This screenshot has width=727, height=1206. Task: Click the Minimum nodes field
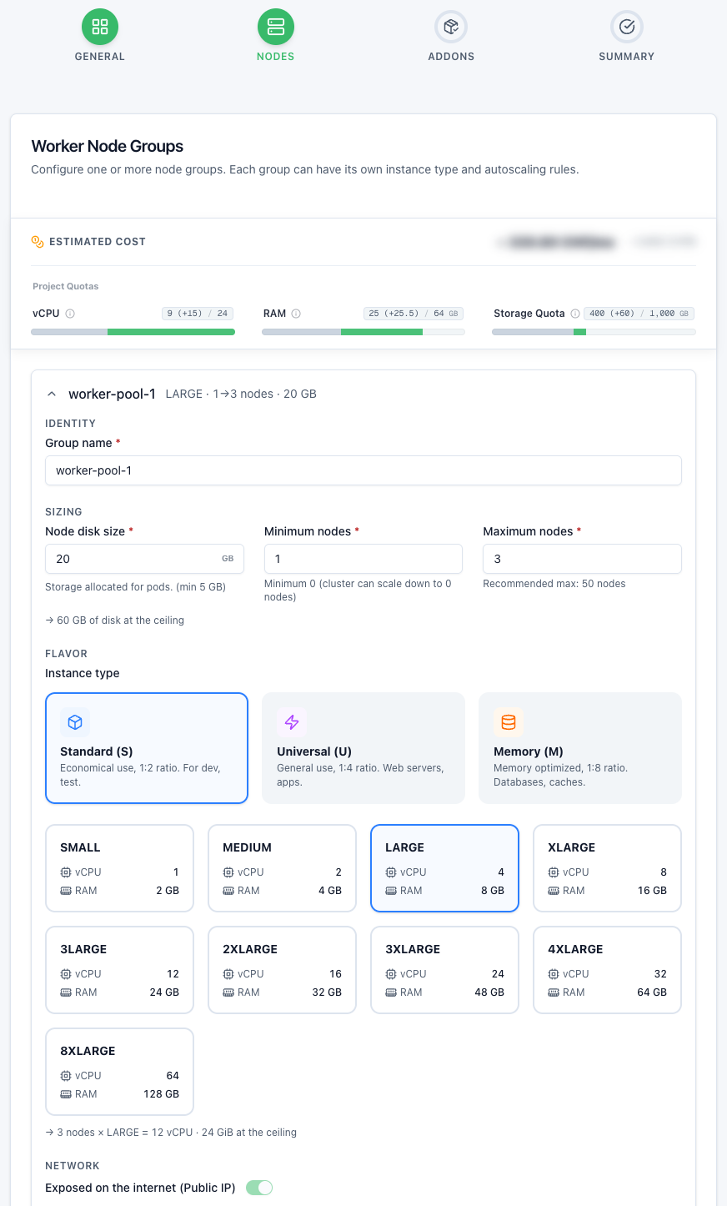(x=363, y=559)
